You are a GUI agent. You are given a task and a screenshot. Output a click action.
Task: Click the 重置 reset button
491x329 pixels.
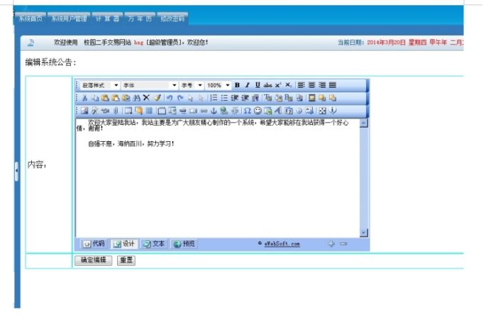pyautogui.click(x=126, y=260)
